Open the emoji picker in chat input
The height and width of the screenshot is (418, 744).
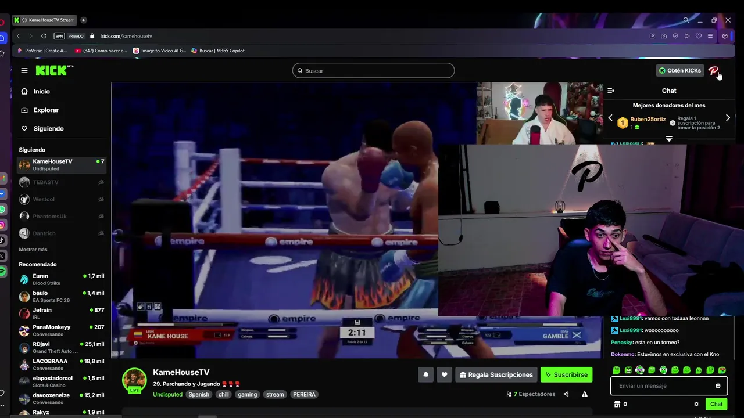point(718,385)
